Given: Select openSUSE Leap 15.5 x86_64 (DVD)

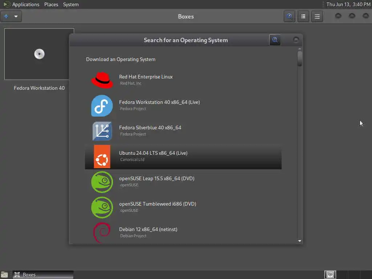Looking at the screenshot, I should click(183, 182).
